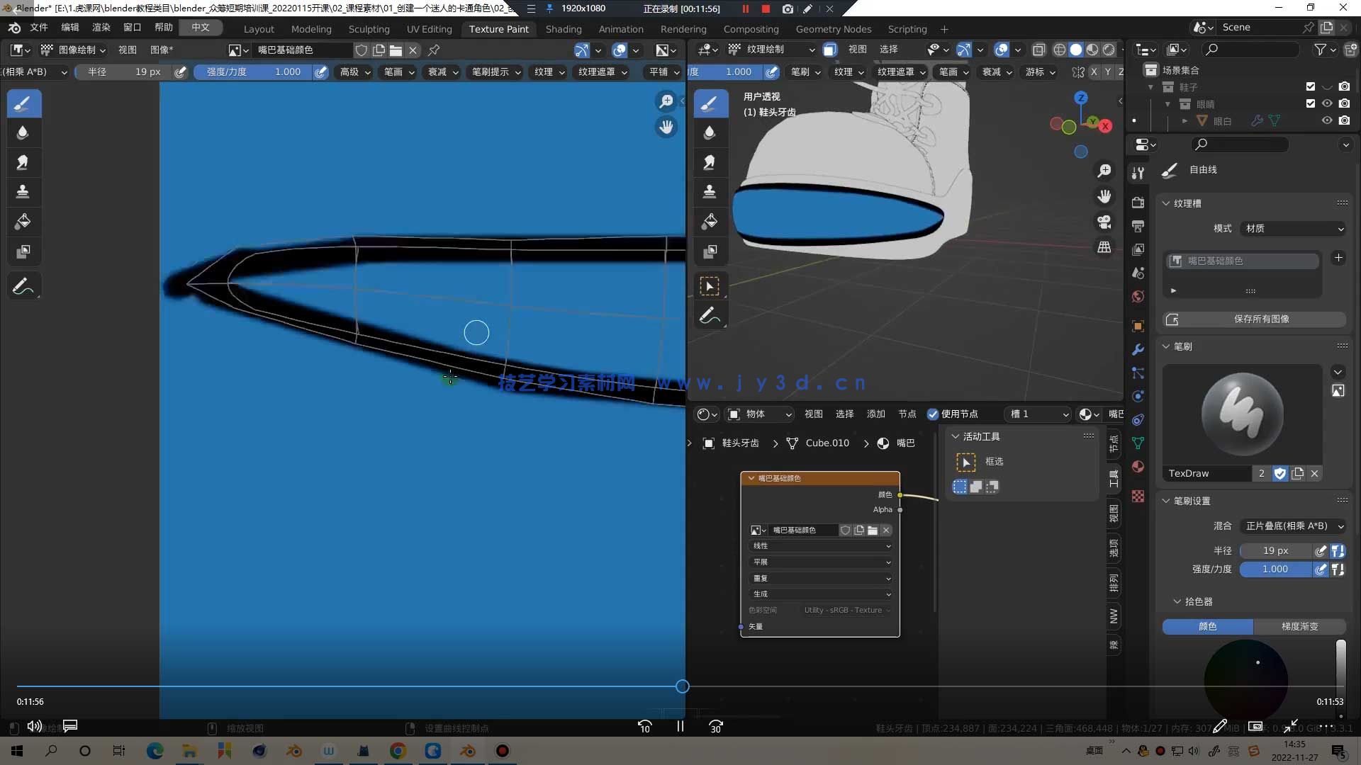1361x765 pixels.
Task: Click the 强度/力度 slider in brush settings
Action: (1275, 569)
